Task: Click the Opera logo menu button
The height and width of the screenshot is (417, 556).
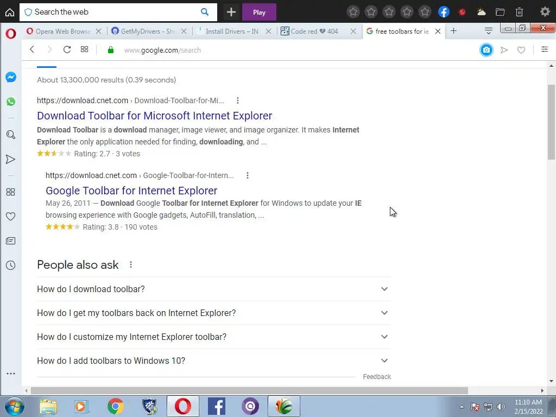Action: click(x=11, y=34)
